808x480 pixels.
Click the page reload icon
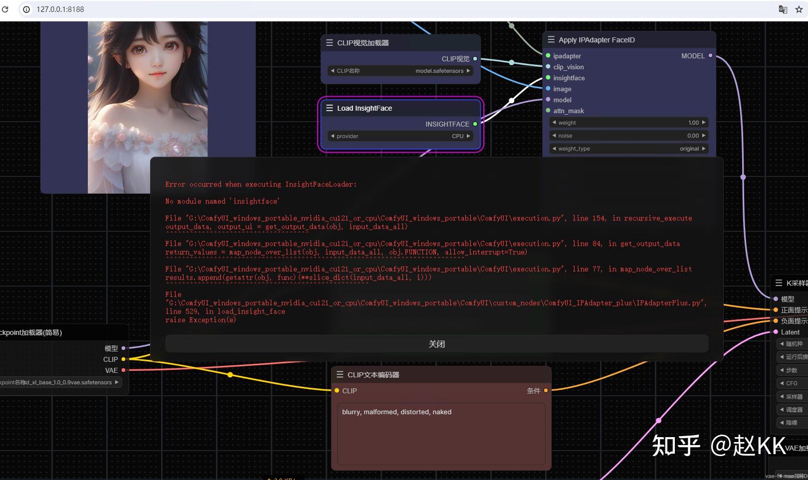[x=5, y=9]
